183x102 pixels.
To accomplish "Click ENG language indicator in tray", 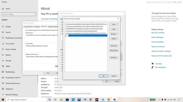I will tap(175, 99).
